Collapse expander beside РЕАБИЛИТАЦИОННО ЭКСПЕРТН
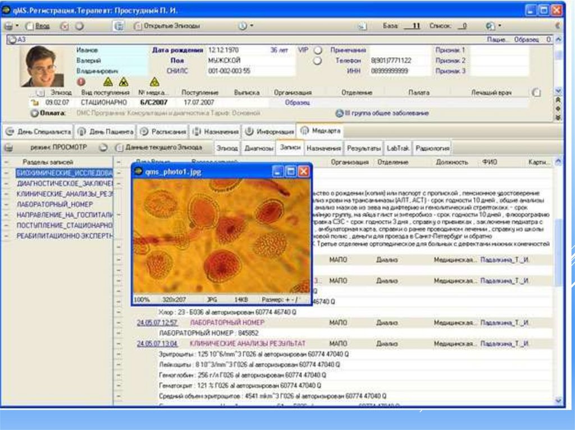The image size is (575, 430). 6,236
